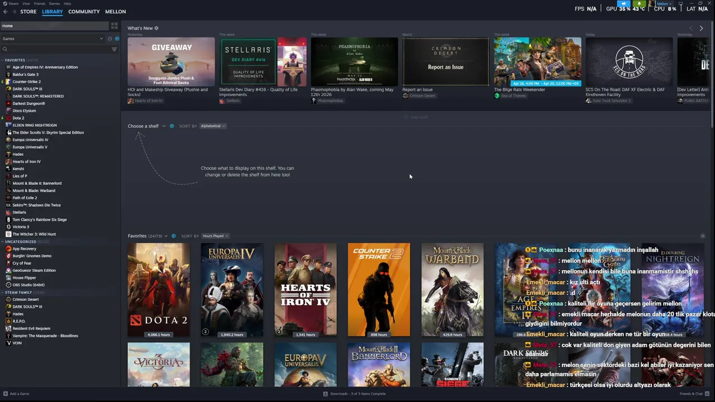Open the What's New settings gear
The height and width of the screenshot is (402, 715).
pos(156,28)
